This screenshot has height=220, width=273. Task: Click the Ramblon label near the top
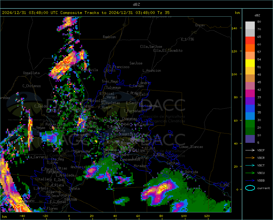coord(109,37)
